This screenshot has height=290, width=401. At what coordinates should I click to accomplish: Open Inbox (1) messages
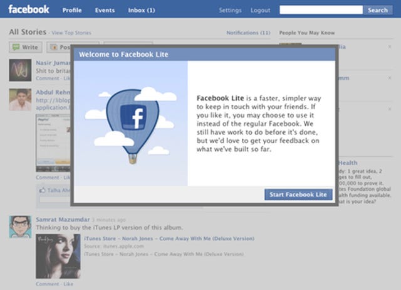[142, 10]
